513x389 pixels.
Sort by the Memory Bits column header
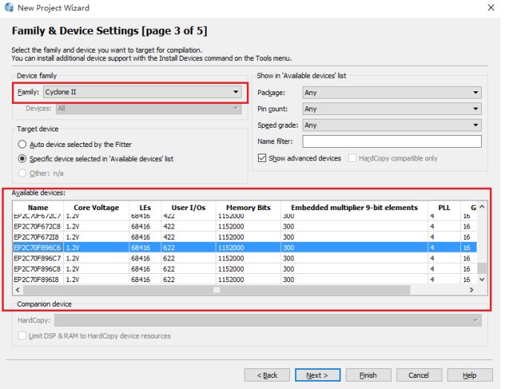pos(248,208)
